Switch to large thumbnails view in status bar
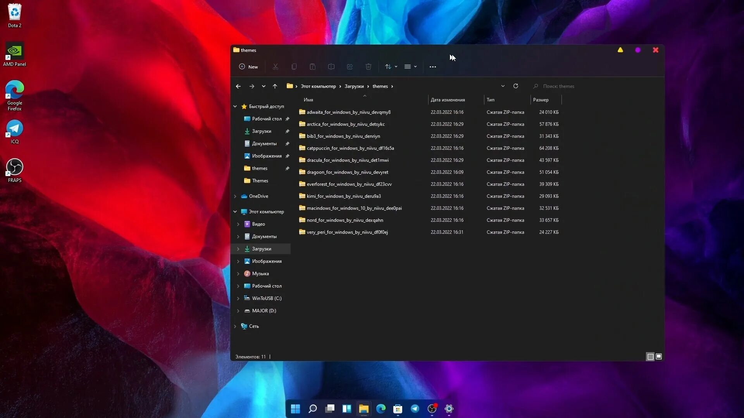This screenshot has width=744, height=418. pyautogui.click(x=659, y=356)
